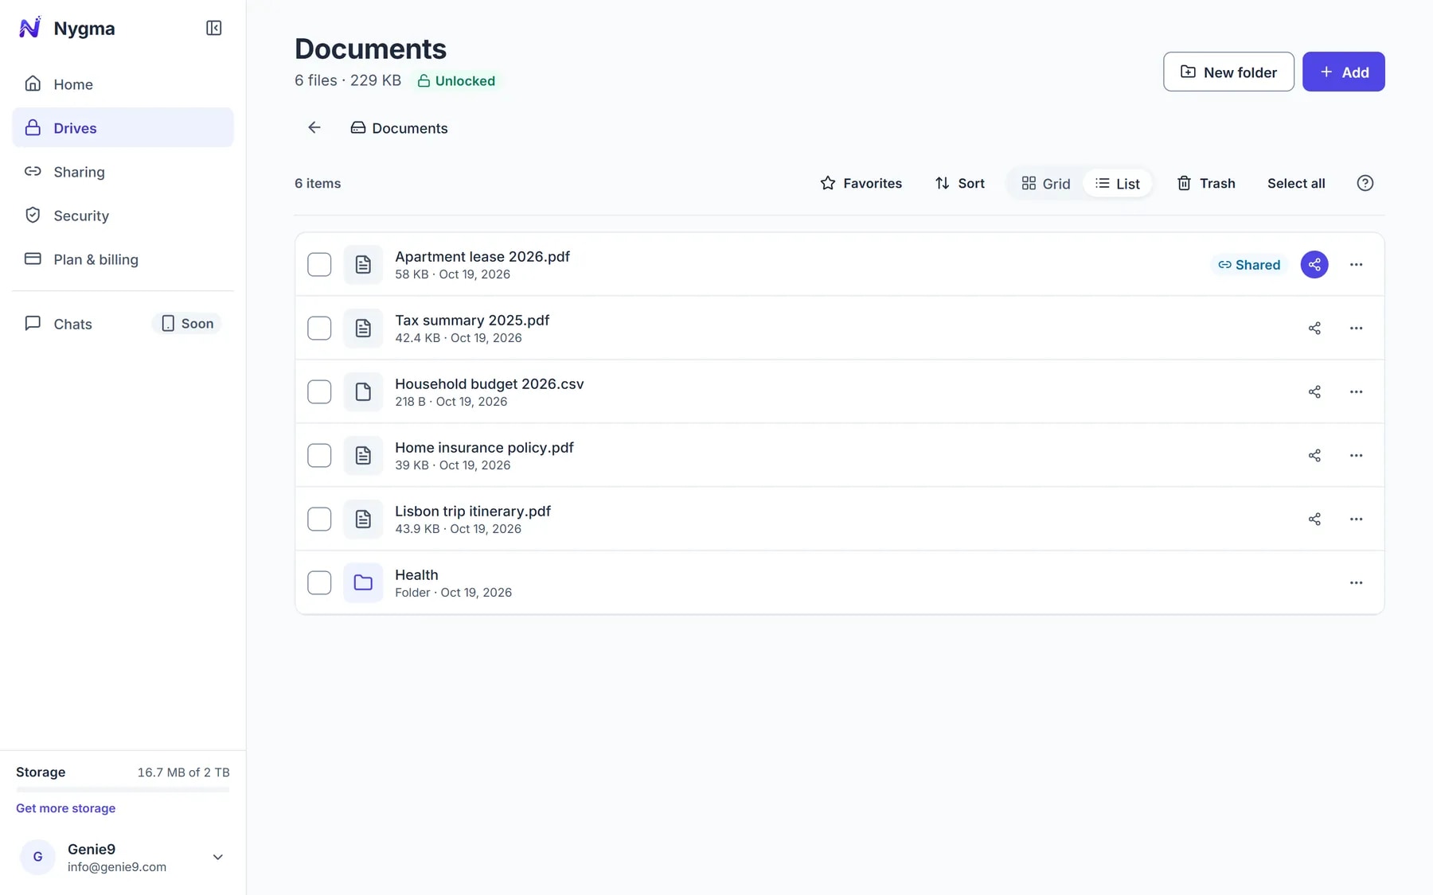Open more options for Apartment lease 2026.pdf
The image size is (1433, 895).
coord(1356,264)
